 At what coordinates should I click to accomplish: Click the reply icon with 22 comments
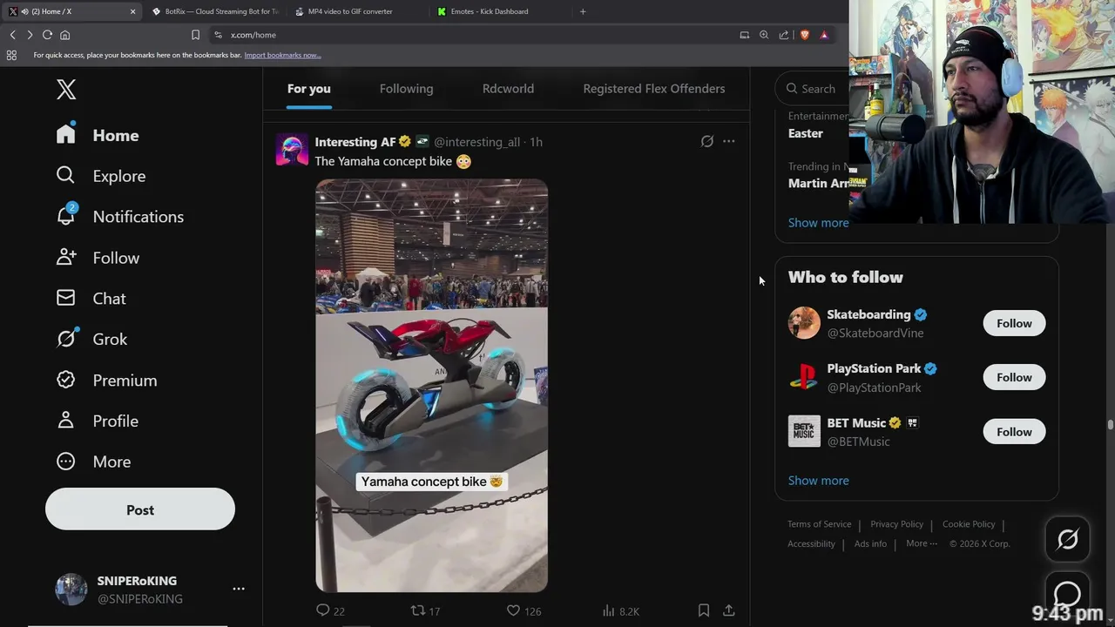click(323, 610)
